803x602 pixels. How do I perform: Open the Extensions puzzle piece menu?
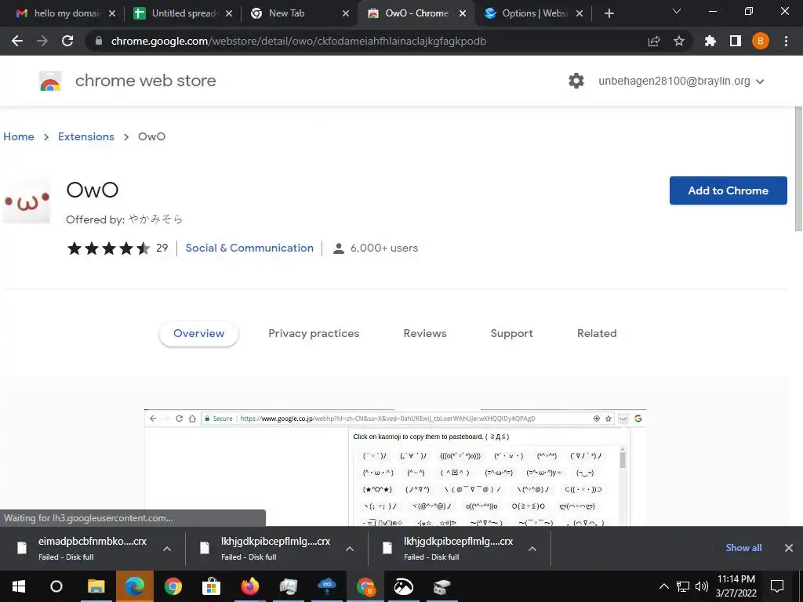point(710,41)
